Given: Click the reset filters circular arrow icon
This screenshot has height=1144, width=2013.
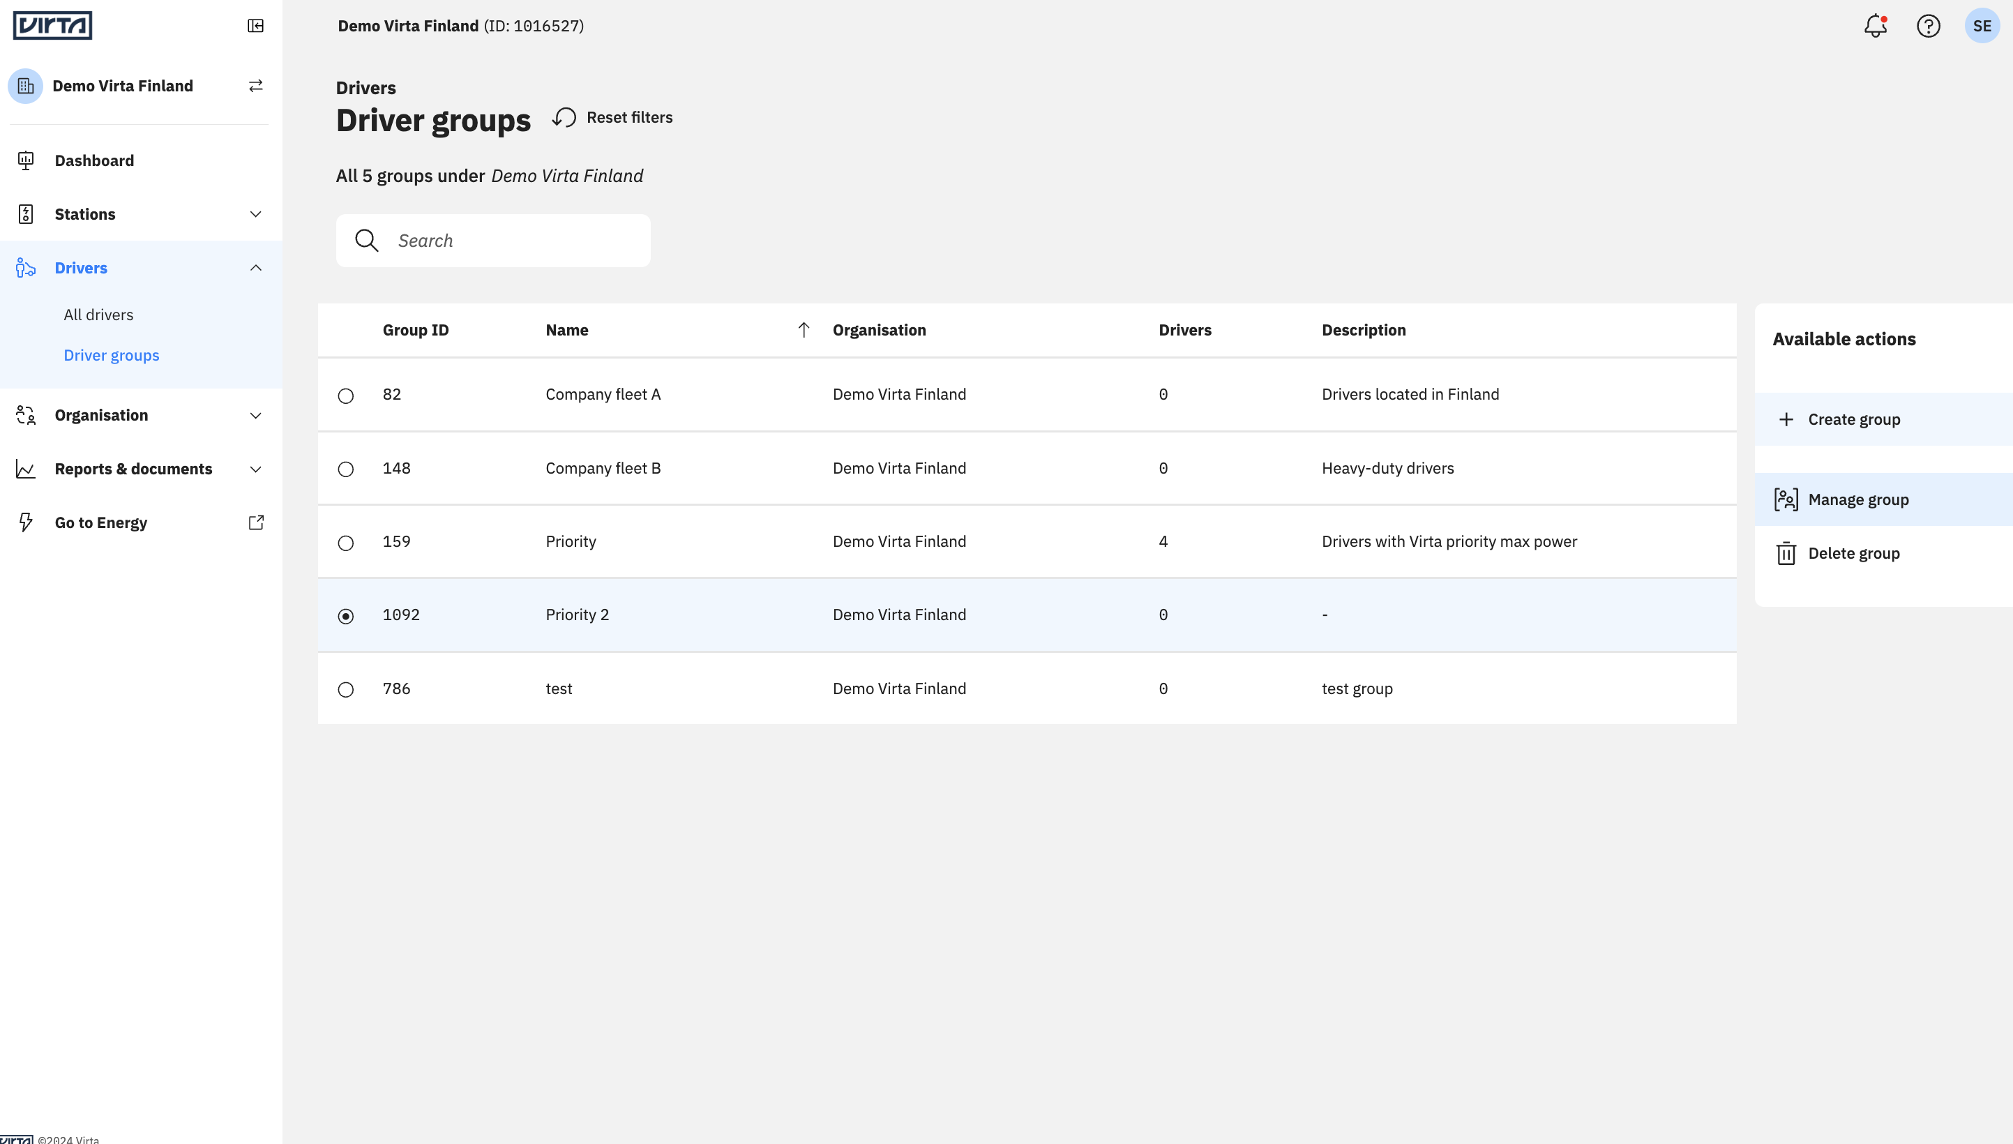Looking at the screenshot, I should click(564, 117).
